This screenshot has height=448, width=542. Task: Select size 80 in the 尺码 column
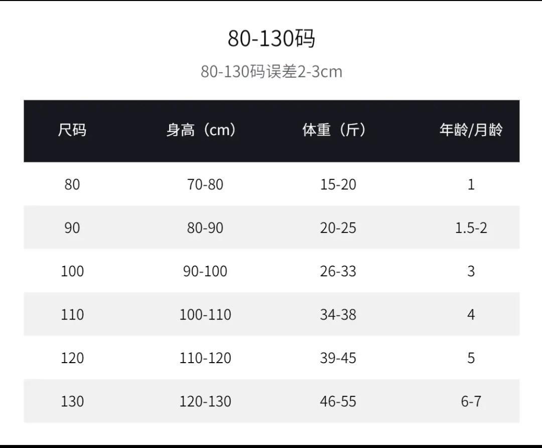coord(72,184)
